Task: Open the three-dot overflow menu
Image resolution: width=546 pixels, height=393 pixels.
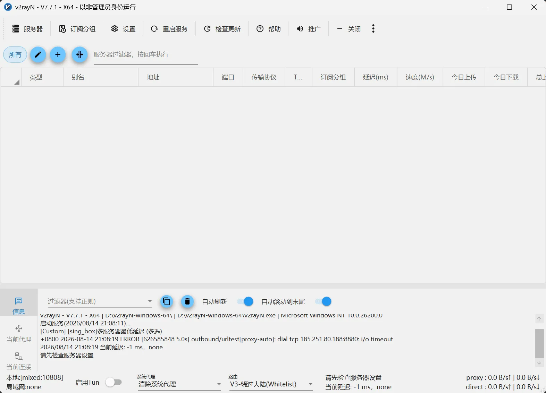Action: click(x=373, y=29)
